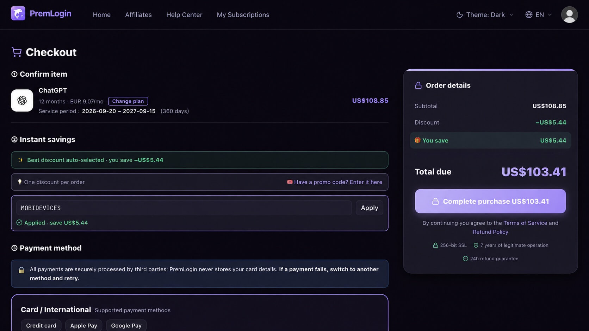
Task: Click the ChatGPT product name
Action: pyautogui.click(x=52, y=90)
